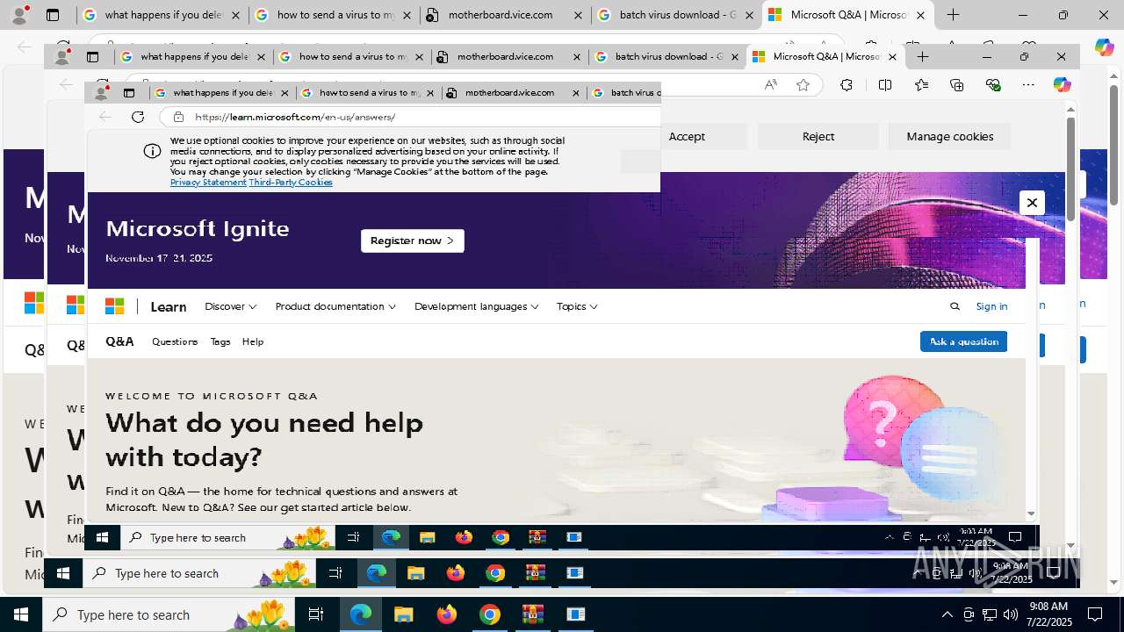Open Browser essentials icon in middle window
Image resolution: width=1124 pixels, height=632 pixels.
[993, 84]
